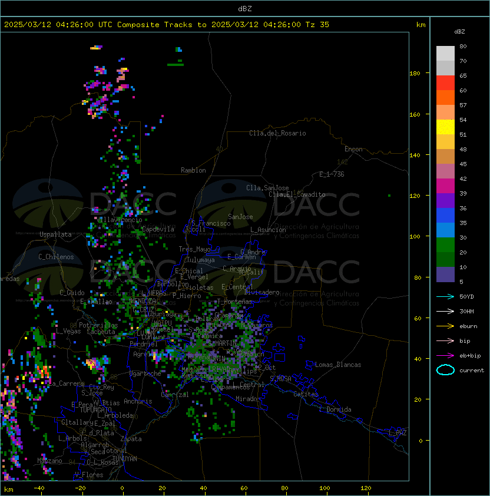Click the '140' tick on vertical km axis
Image resolution: width=490 pixels, height=496 pixels.
(415, 156)
